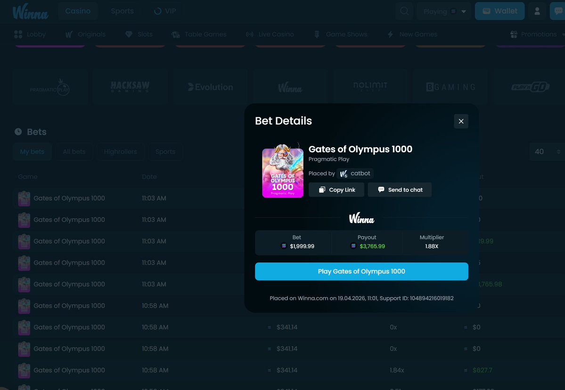Click Lobby grid icon
The image size is (565, 390).
(x=18, y=34)
